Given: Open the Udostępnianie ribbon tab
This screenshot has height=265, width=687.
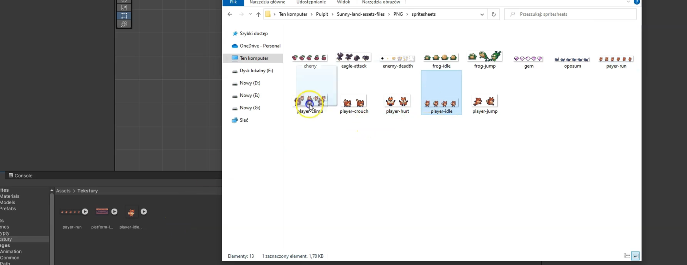Looking at the screenshot, I should (311, 3).
